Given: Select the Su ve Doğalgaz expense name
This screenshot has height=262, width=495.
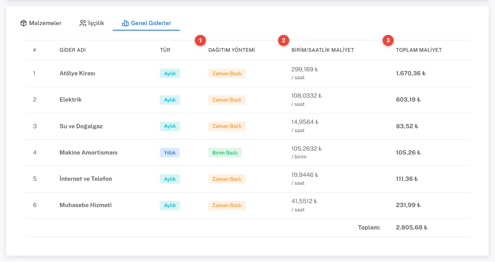Looking at the screenshot, I should coord(81,126).
